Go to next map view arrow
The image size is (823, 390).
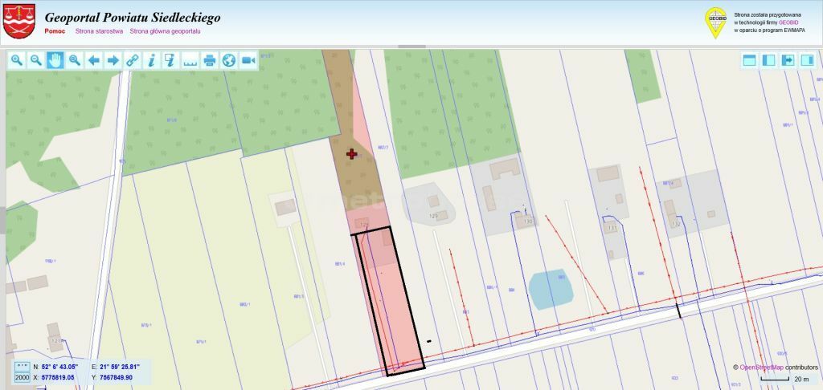point(113,60)
